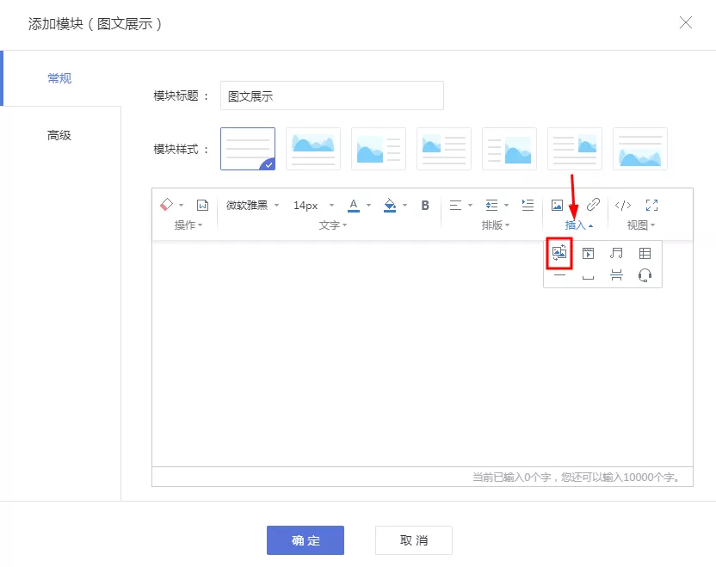Close the 添加模块 dialog
The image size is (716, 567).
685,22
